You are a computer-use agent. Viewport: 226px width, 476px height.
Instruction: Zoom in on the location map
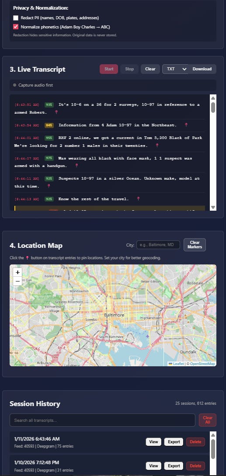click(x=17, y=272)
